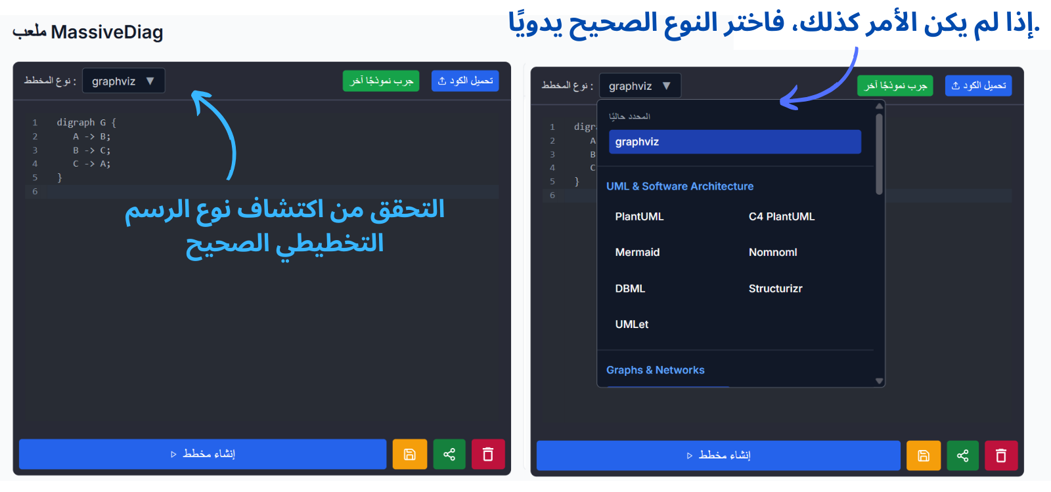The width and height of the screenshot is (1051, 492).
Task: Choose C4 PlantUML from the list
Action: tap(782, 216)
